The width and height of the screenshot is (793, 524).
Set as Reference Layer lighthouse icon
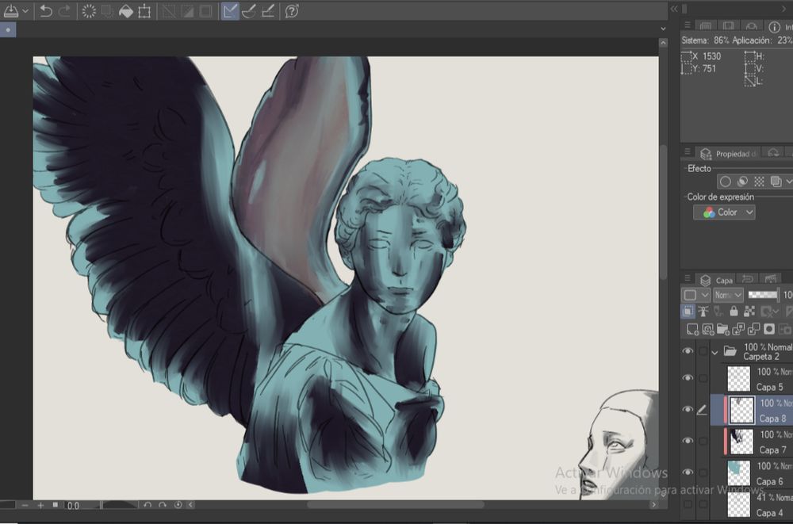point(703,312)
